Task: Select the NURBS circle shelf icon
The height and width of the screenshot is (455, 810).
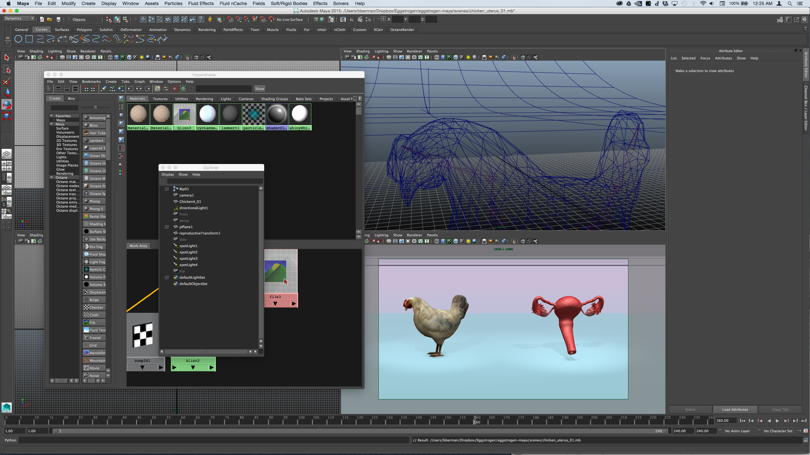Action: (18, 39)
